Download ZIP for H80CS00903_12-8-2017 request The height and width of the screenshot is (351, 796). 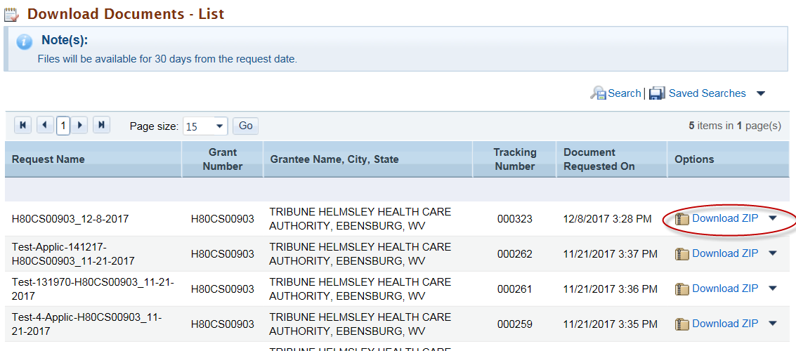pyautogui.click(x=725, y=218)
